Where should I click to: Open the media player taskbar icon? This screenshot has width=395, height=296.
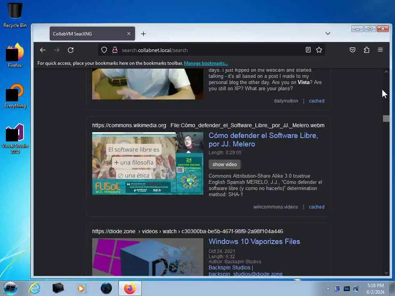[x=81, y=288]
